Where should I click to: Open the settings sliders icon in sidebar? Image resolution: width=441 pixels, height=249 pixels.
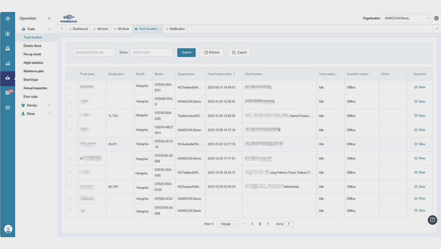pyautogui.click(x=8, y=107)
